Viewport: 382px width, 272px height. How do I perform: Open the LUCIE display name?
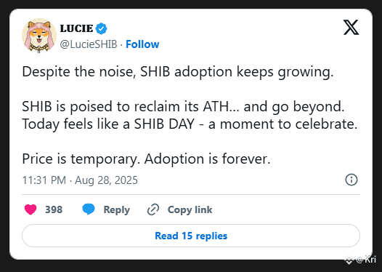pyautogui.click(x=76, y=28)
